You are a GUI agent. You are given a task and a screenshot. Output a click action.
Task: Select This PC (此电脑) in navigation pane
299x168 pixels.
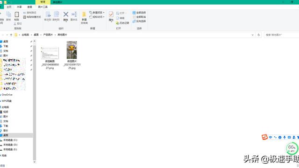click(5, 107)
